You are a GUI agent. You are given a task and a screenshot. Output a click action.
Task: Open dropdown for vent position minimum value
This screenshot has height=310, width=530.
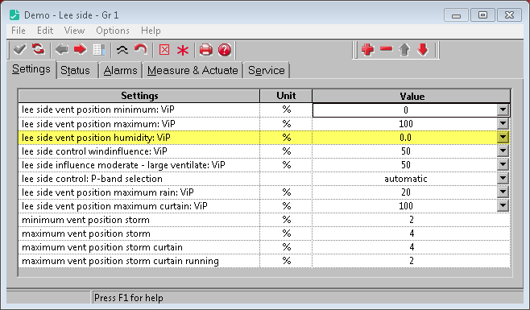click(x=503, y=110)
